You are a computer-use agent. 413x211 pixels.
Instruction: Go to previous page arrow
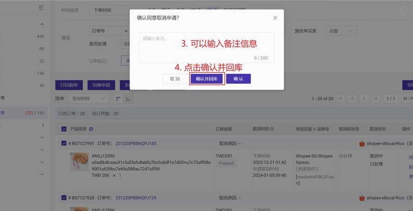coord(352,99)
